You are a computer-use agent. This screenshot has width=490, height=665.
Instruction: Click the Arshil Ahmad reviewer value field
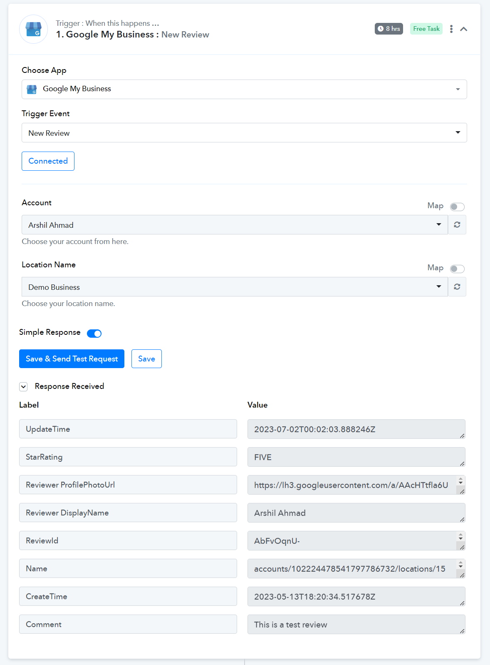(x=356, y=513)
